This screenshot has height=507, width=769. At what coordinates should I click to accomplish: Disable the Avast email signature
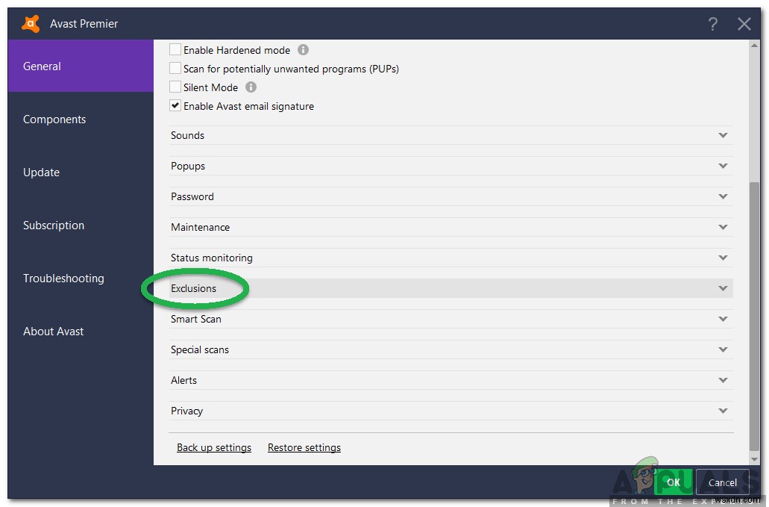[x=175, y=105]
